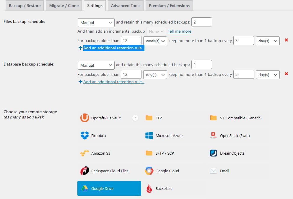This screenshot has width=293, height=199.
Task: Edit database rule backup-every 3 field
Action: 243,74
